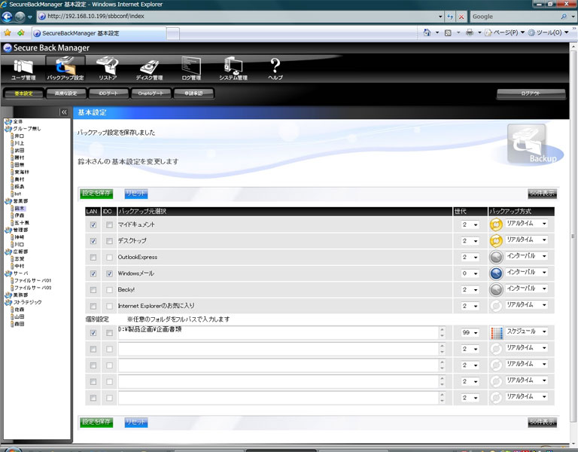Open the リストア restore icon
This screenshot has width=578, height=452.
[108, 69]
